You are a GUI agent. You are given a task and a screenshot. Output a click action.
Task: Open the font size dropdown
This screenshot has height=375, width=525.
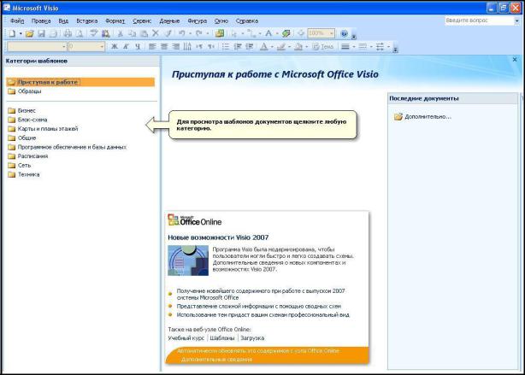(102, 46)
